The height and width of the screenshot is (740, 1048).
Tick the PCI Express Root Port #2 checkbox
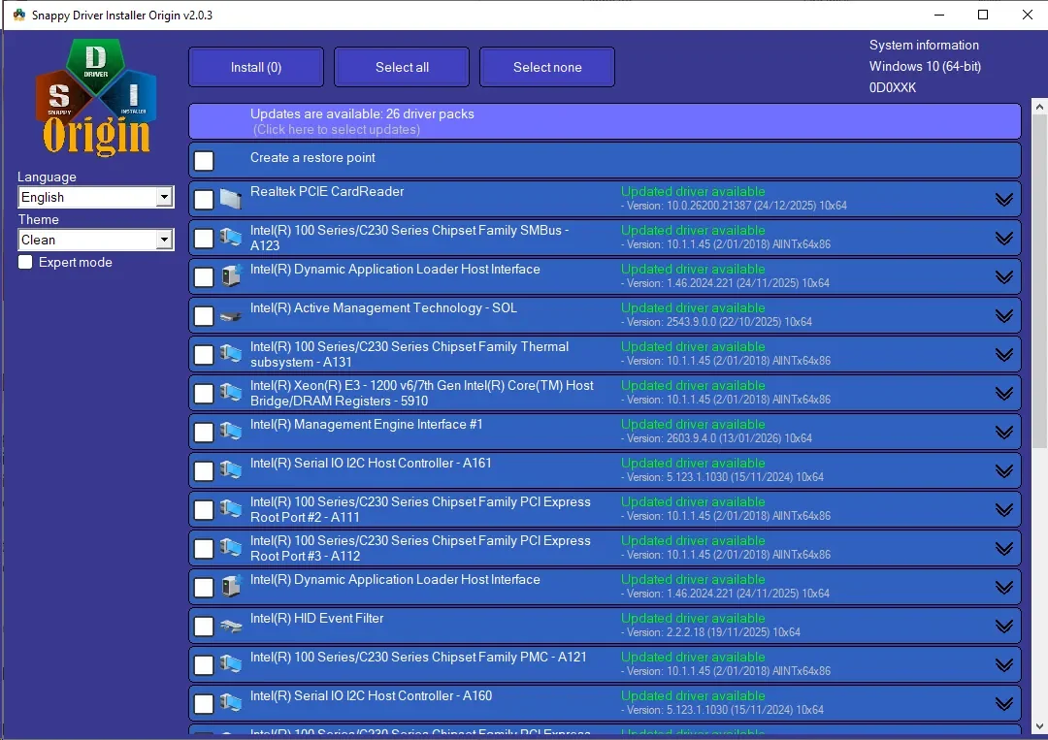click(x=204, y=509)
